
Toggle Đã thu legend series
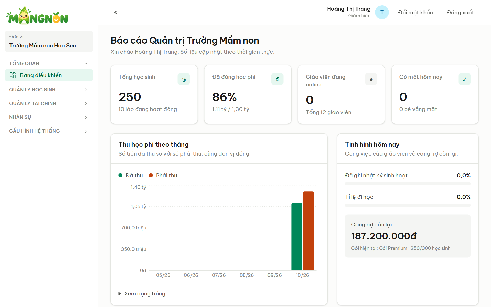(131, 175)
